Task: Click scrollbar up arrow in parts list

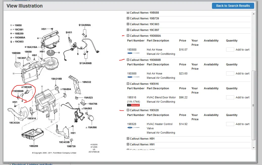Action: coord(254,14)
